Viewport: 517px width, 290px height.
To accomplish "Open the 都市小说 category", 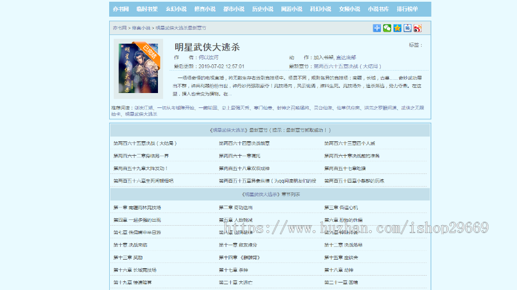I will 234,9.
